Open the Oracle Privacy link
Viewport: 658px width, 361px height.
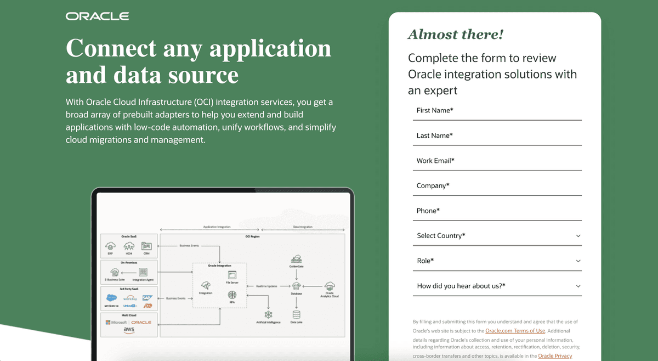coord(554,356)
